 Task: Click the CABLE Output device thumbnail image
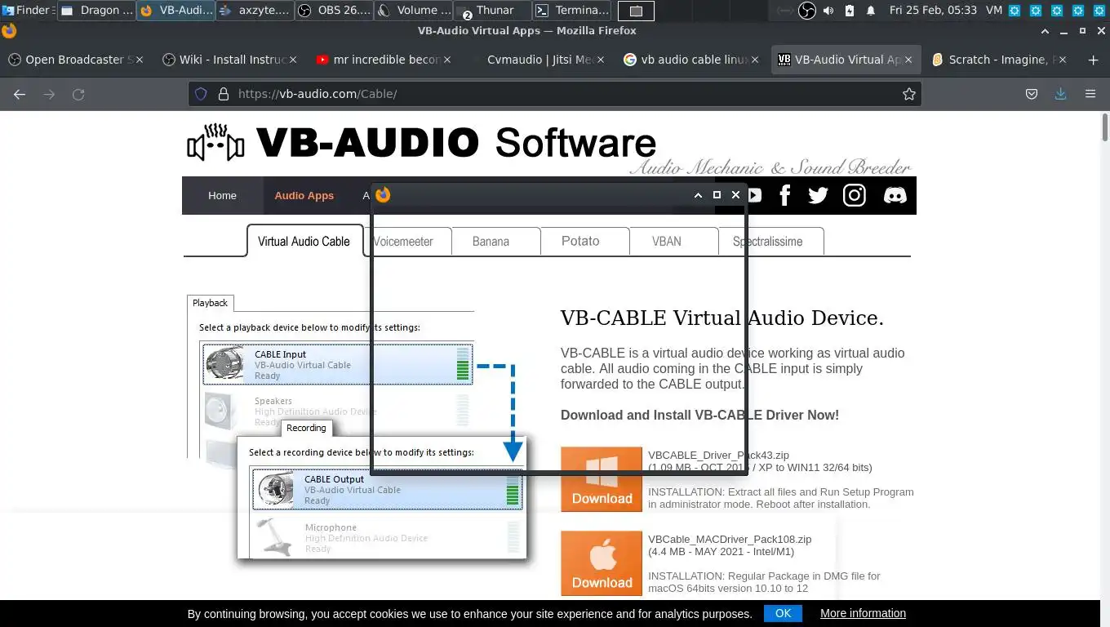276,489
